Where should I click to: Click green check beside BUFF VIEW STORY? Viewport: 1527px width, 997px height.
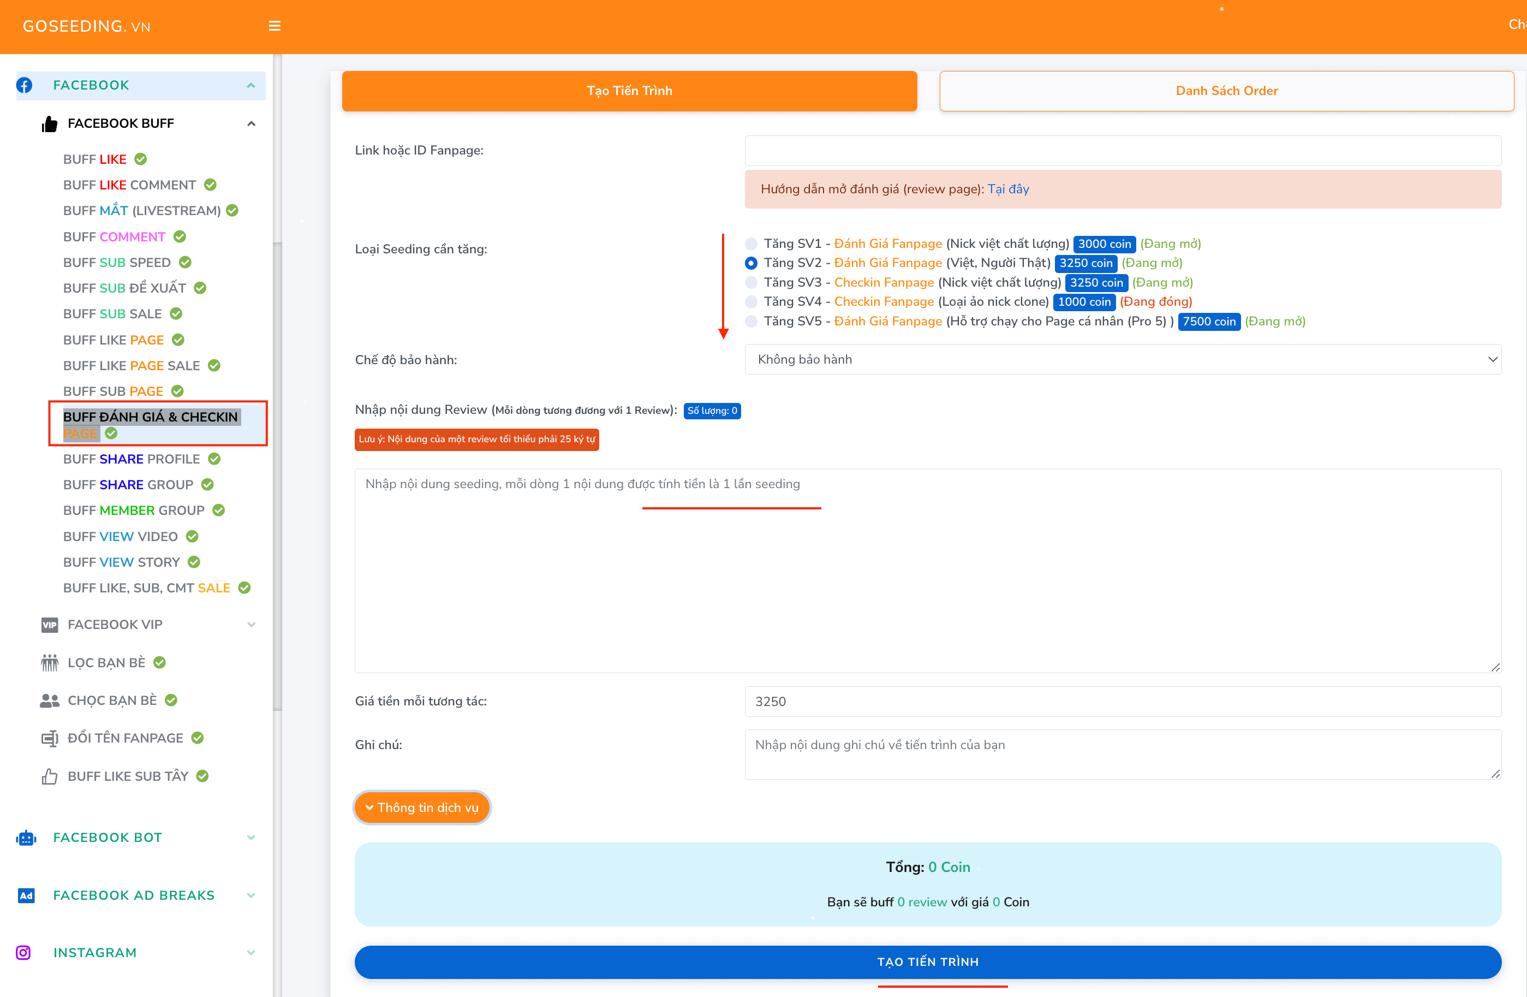194,562
